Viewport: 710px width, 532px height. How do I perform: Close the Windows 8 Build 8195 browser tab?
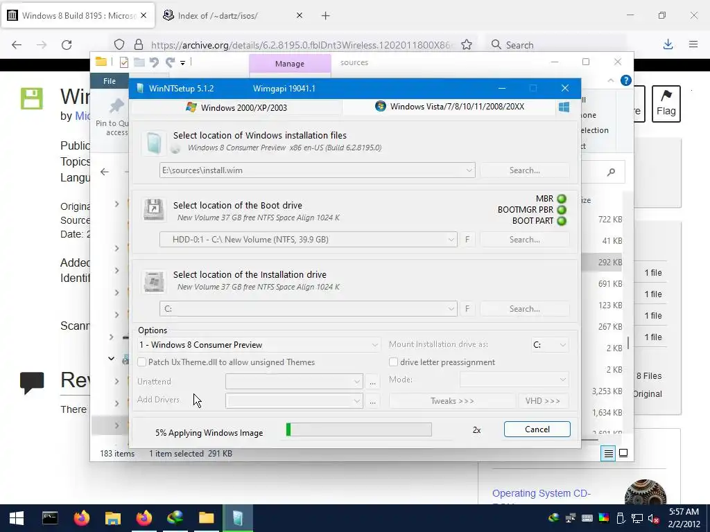[x=144, y=15]
